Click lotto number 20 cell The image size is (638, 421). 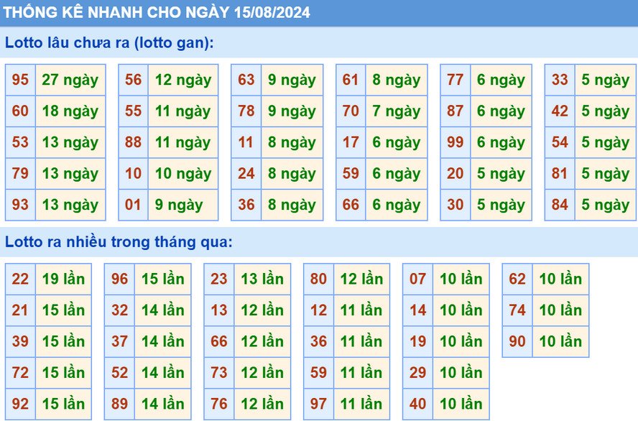point(456,174)
